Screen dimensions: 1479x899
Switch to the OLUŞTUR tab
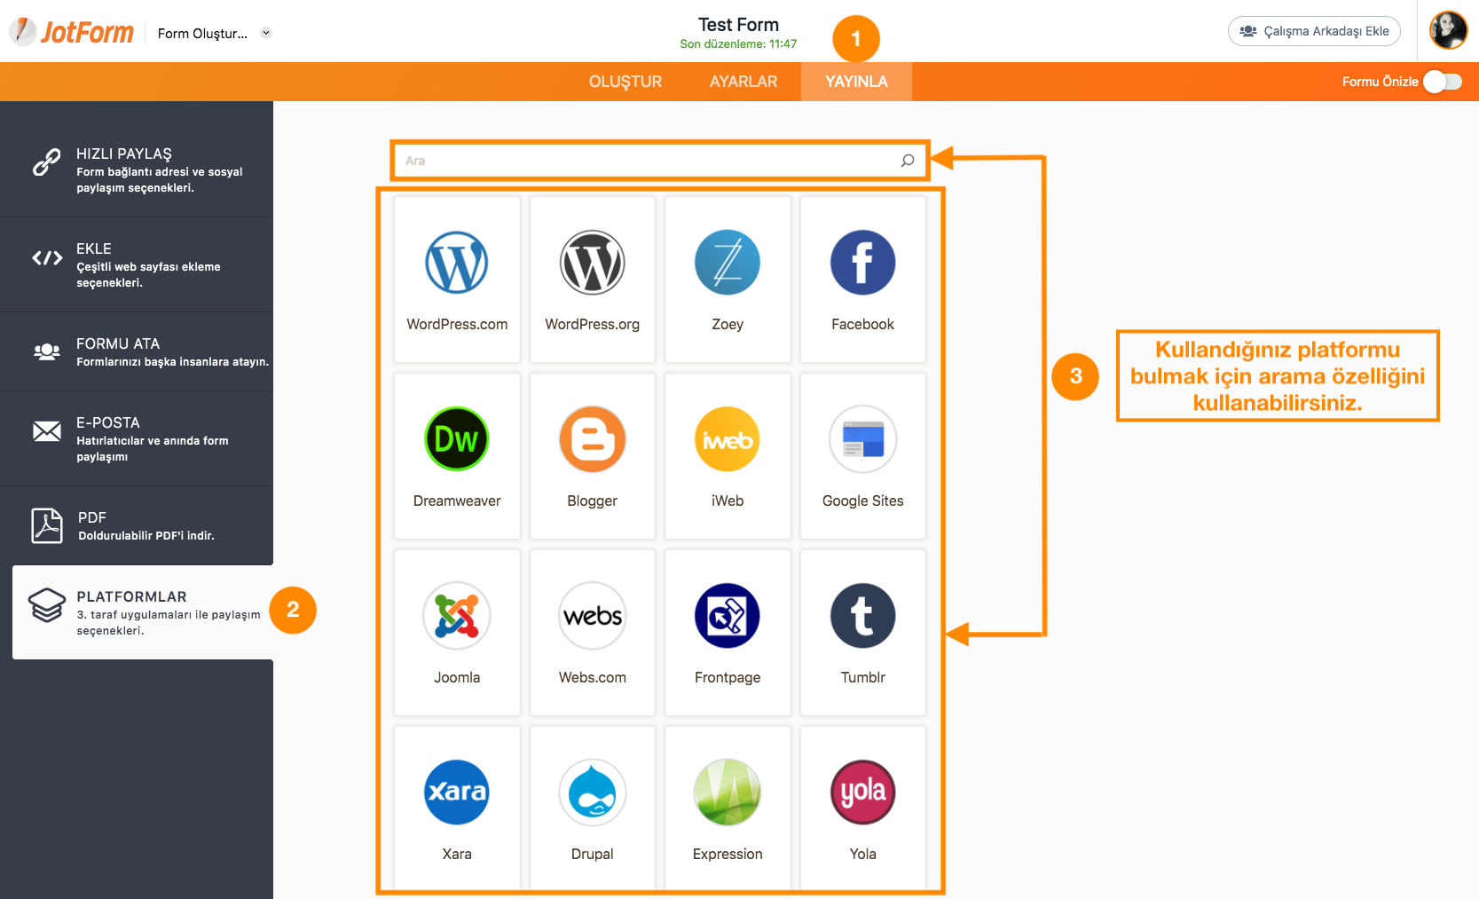(x=625, y=82)
